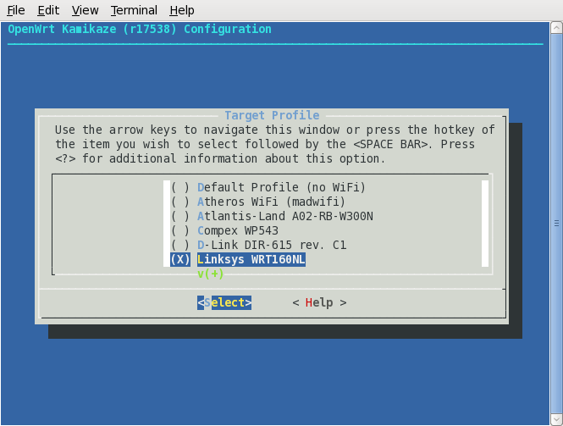Click the green v(+) more-items indicator
Screen dimensions: 563x426
210,274
